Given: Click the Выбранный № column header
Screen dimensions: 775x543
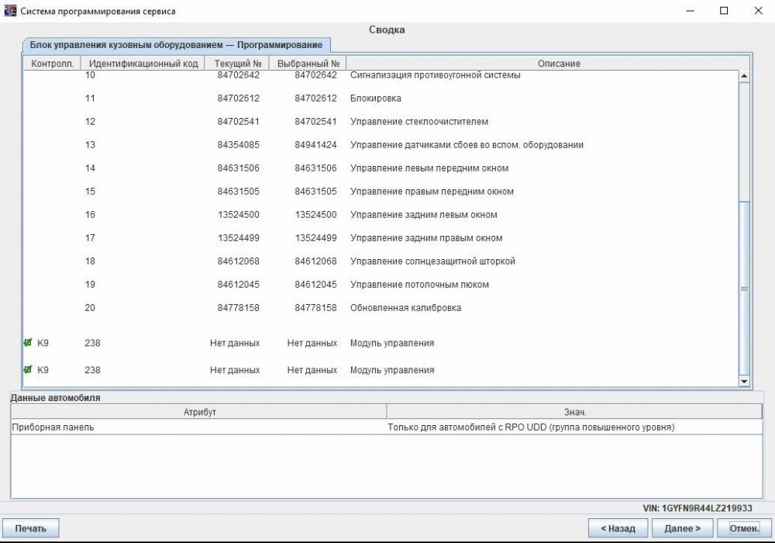Looking at the screenshot, I should pos(308,64).
